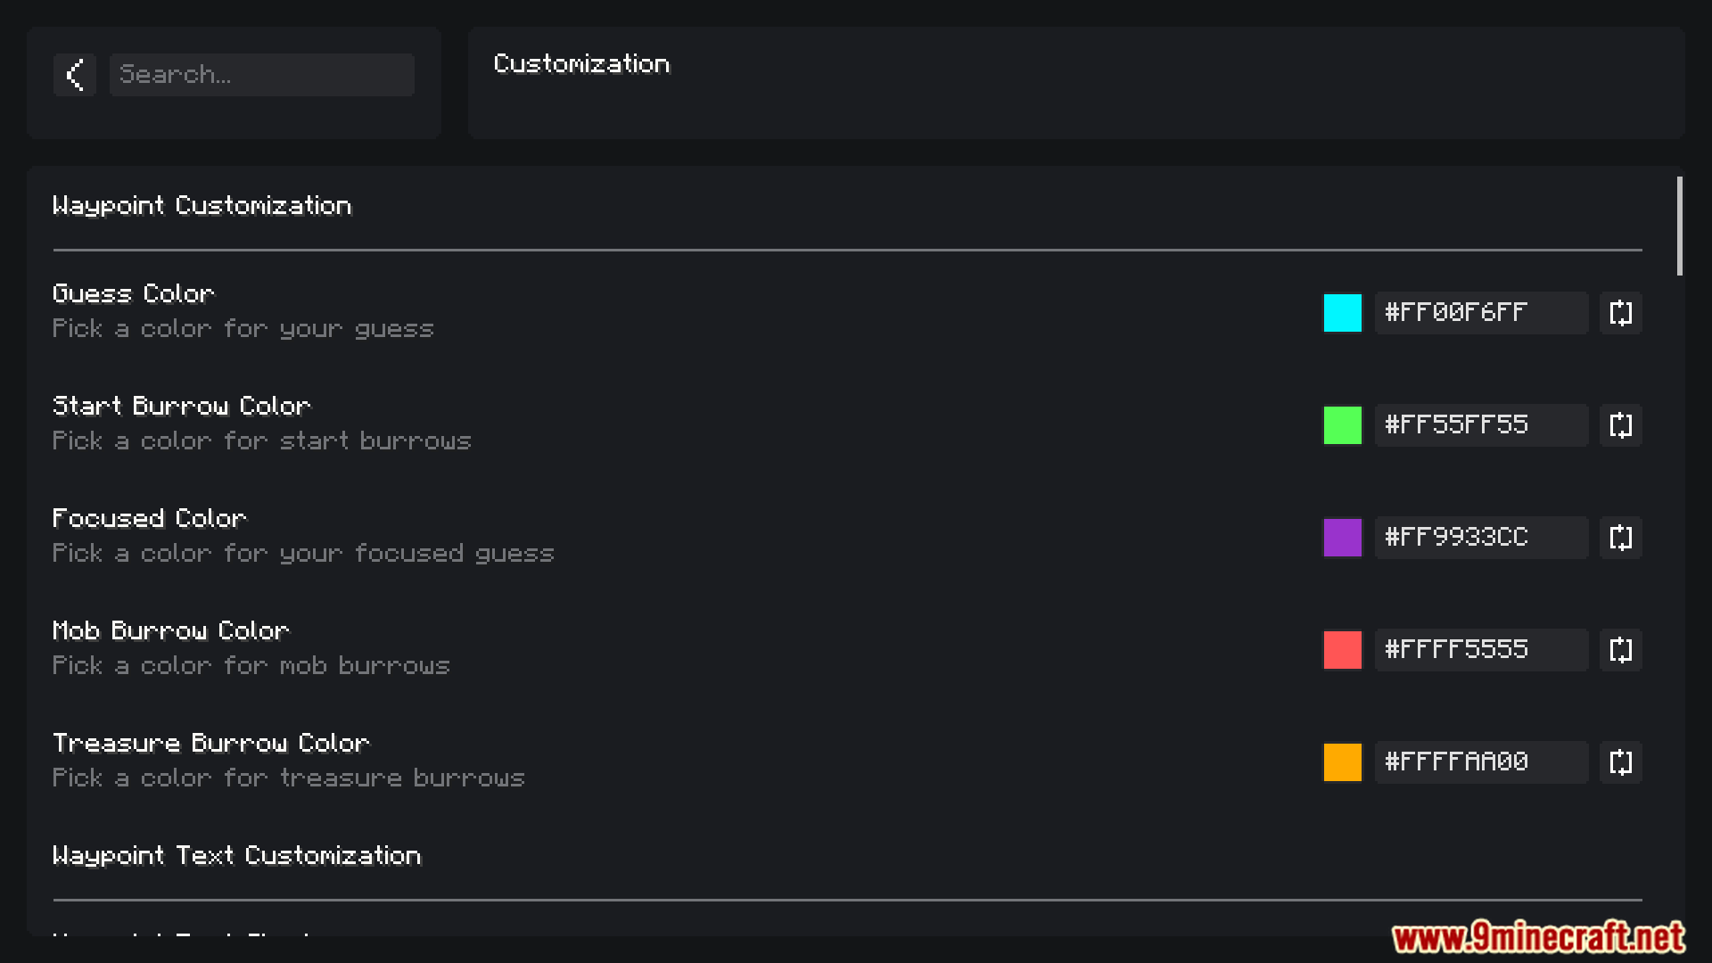Edit the #FF00F6FF hex field
The width and height of the screenshot is (1712, 963).
1480,313
